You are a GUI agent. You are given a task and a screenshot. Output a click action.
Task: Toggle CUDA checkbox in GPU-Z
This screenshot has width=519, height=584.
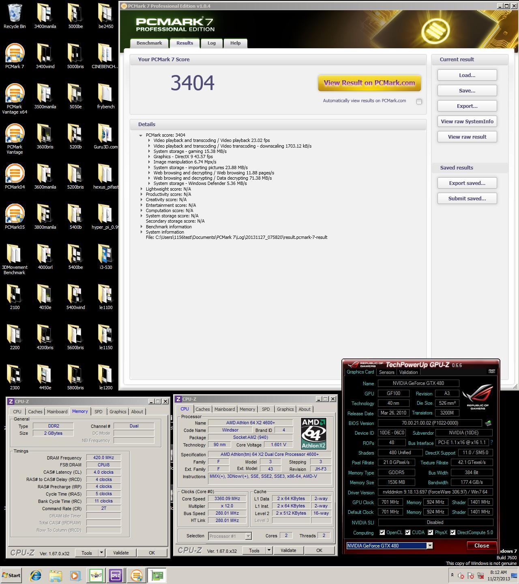tap(408, 532)
